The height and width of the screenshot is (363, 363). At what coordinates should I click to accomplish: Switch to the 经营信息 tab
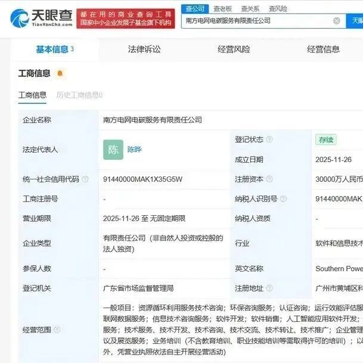(324, 49)
